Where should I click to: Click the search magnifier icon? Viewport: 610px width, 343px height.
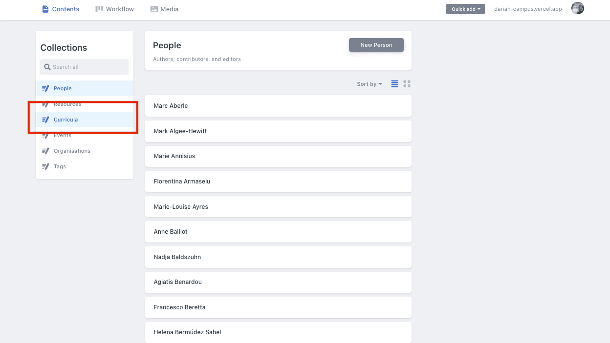[x=47, y=67]
